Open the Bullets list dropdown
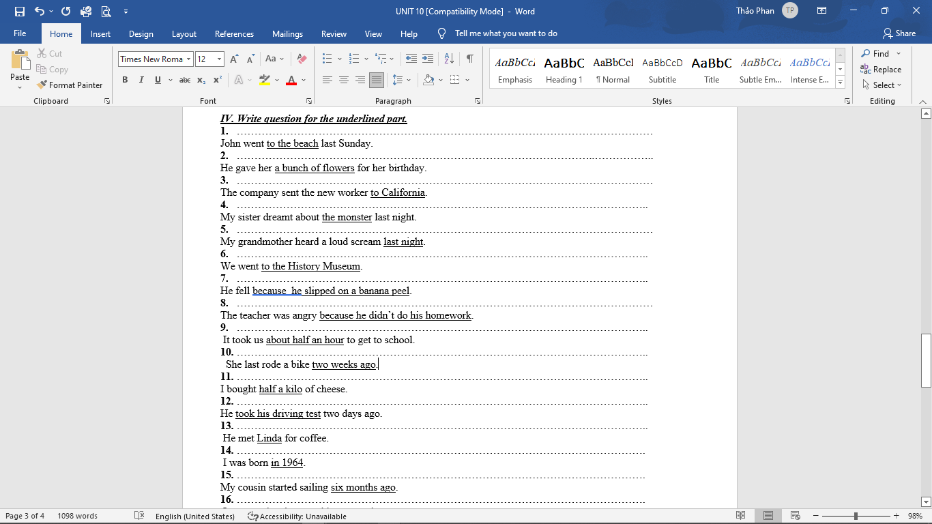Viewport: 932px width, 524px height. click(x=339, y=59)
